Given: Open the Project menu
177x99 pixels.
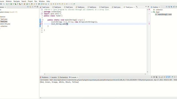Looking at the screenshot, I should click(30, 1).
